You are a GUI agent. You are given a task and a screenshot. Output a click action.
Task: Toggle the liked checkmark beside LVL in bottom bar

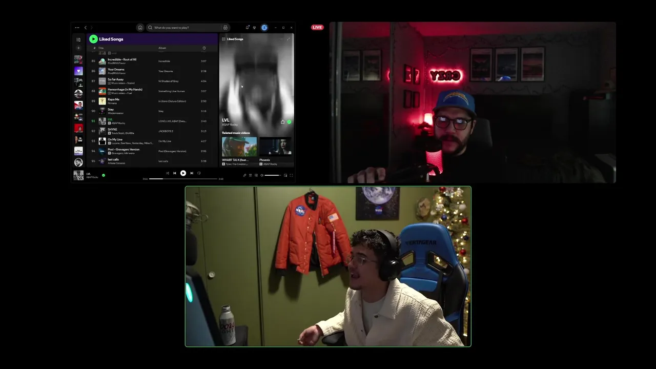[103, 175]
